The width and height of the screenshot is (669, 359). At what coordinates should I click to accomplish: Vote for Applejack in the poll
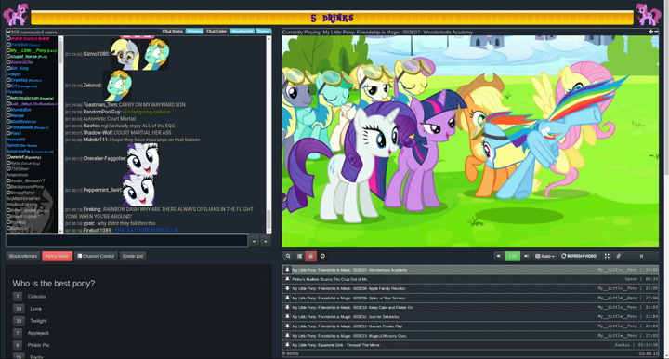tap(18, 333)
